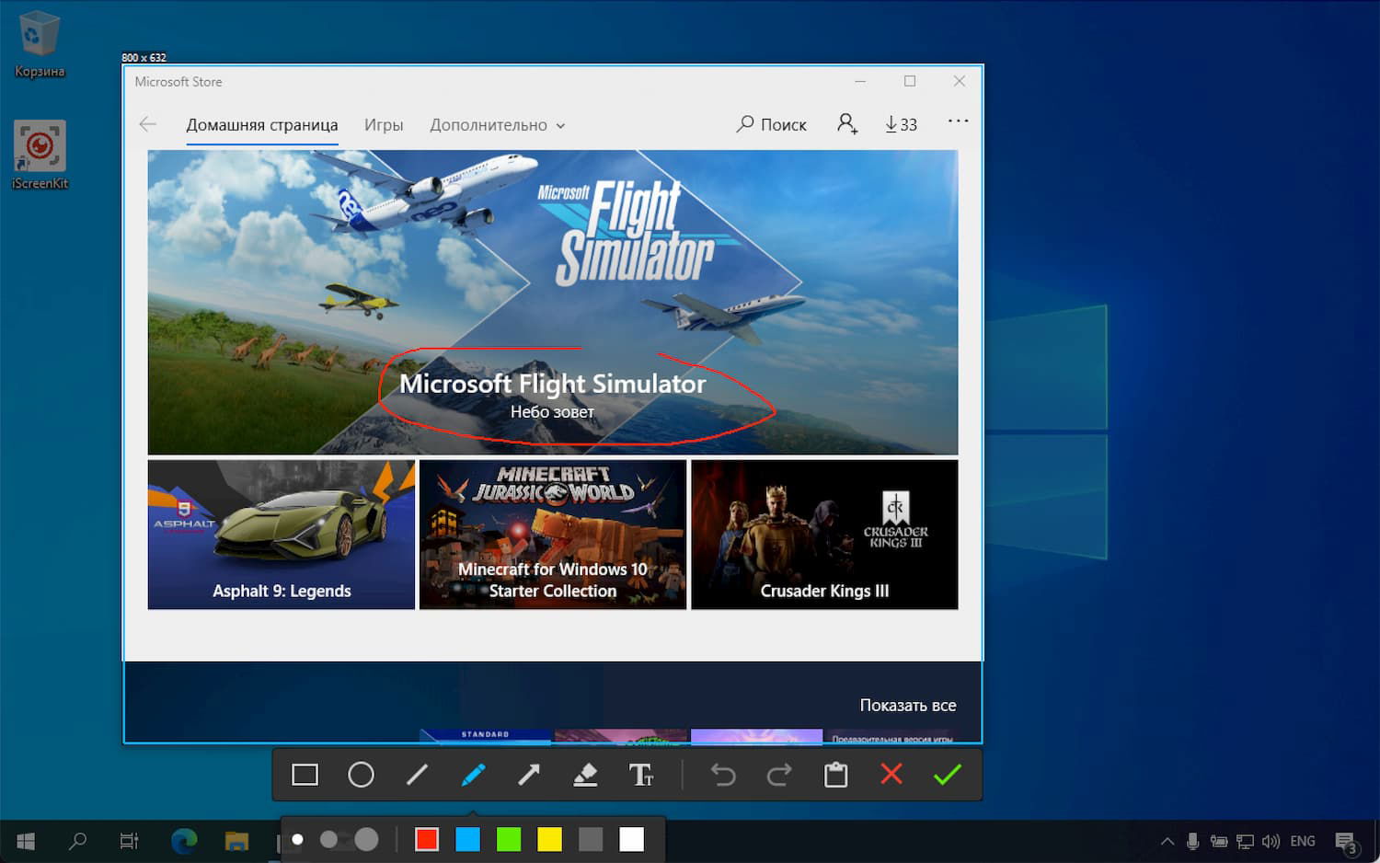
Task: Open the three-dots more menu
Action: pyautogui.click(x=958, y=121)
